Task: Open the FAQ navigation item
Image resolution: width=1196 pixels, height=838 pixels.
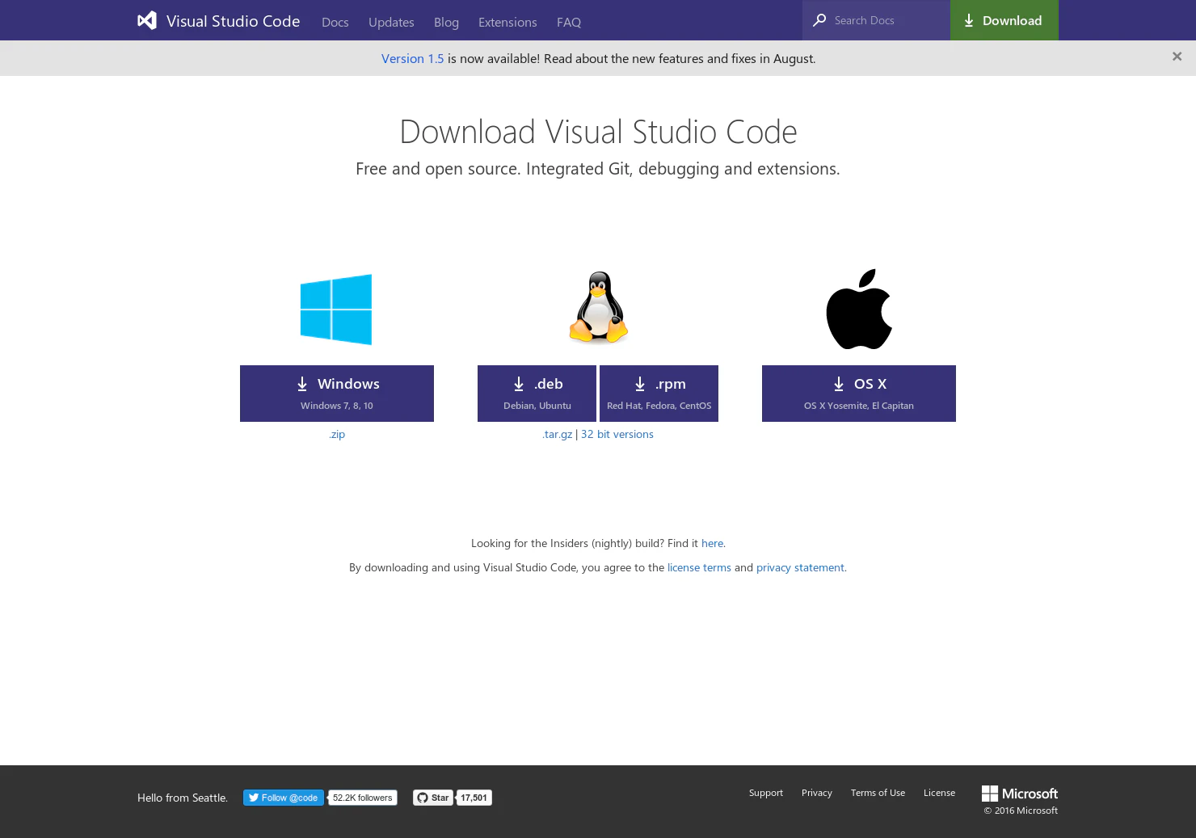Action: [569, 22]
